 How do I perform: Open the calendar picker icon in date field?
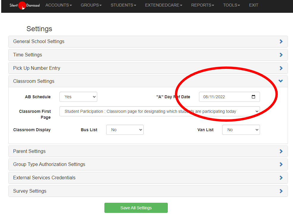pyautogui.click(x=253, y=97)
